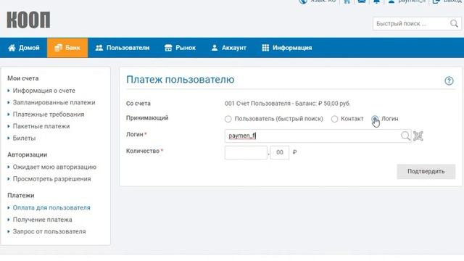
Task: Click the Со счета label
Action: [x=138, y=104]
